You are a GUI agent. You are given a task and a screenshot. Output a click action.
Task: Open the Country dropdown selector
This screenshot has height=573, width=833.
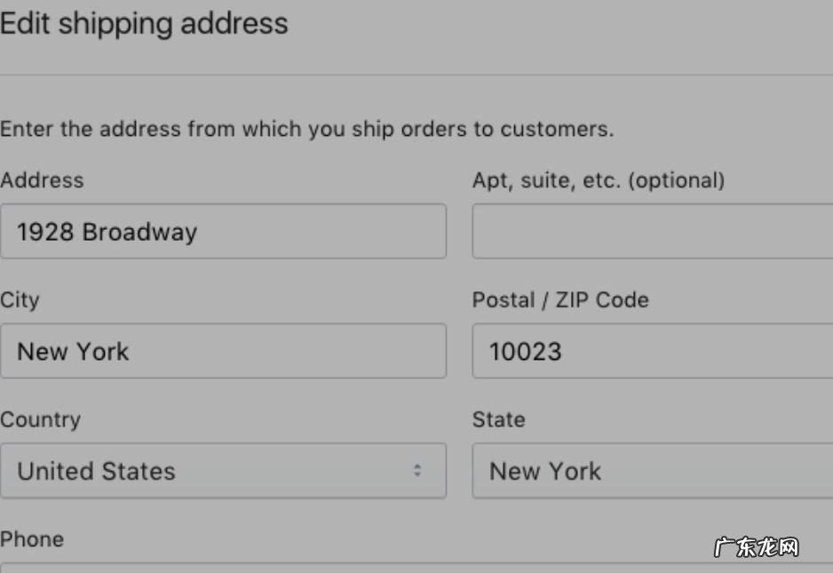tap(222, 472)
